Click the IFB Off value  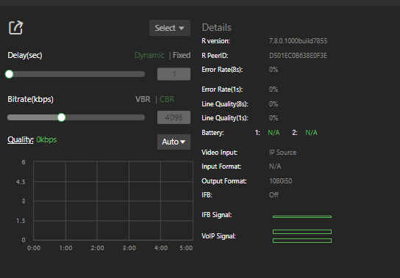(274, 195)
